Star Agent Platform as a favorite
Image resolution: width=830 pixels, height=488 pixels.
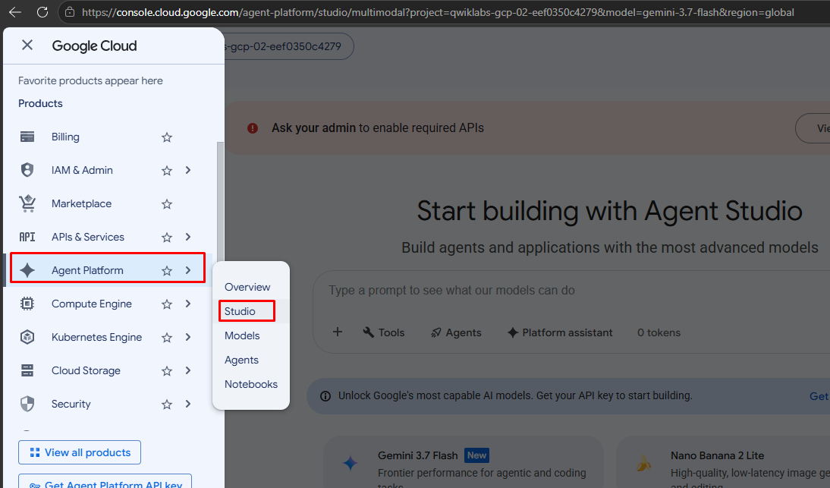point(167,270)
